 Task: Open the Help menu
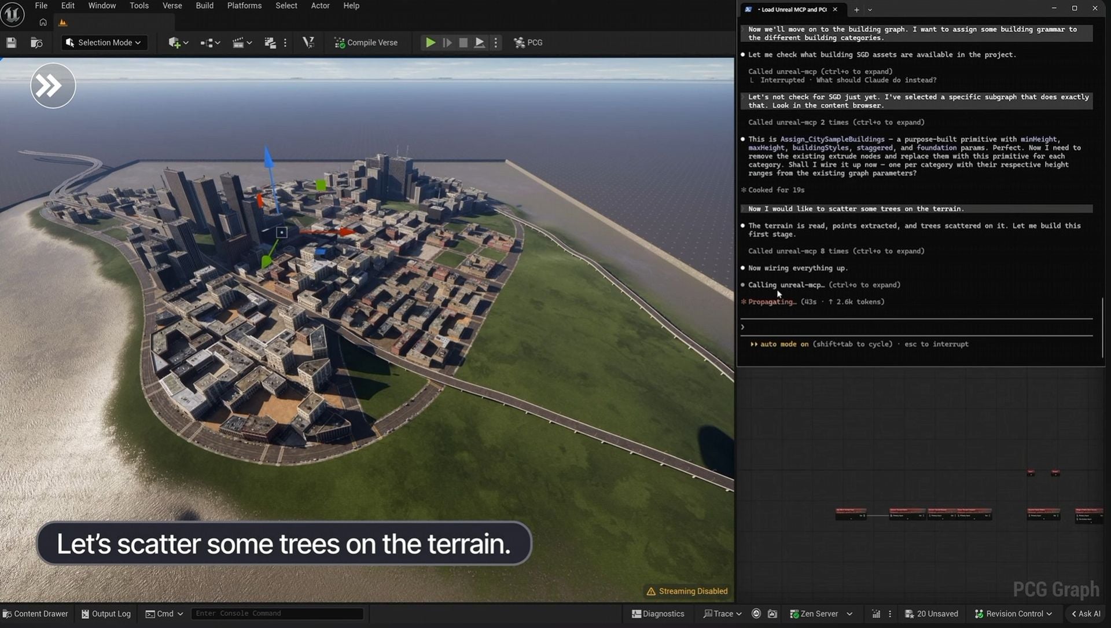tap(351, 6)
